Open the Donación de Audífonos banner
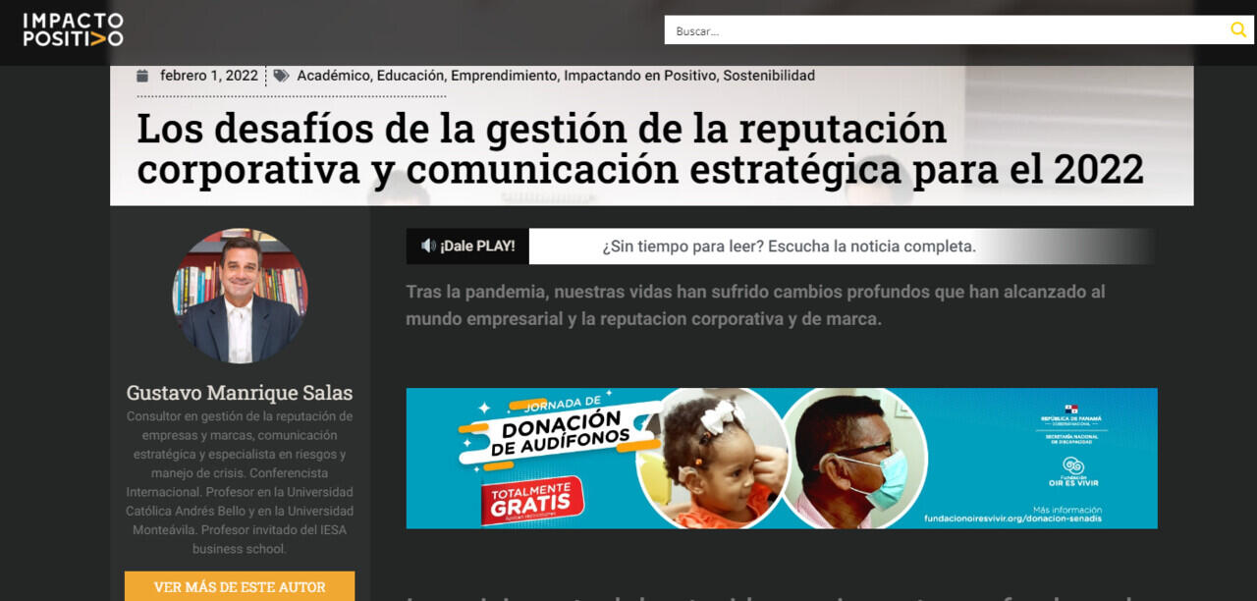Screen dimensions: 1257x601 pyautogui.click(x=781, y=458)
